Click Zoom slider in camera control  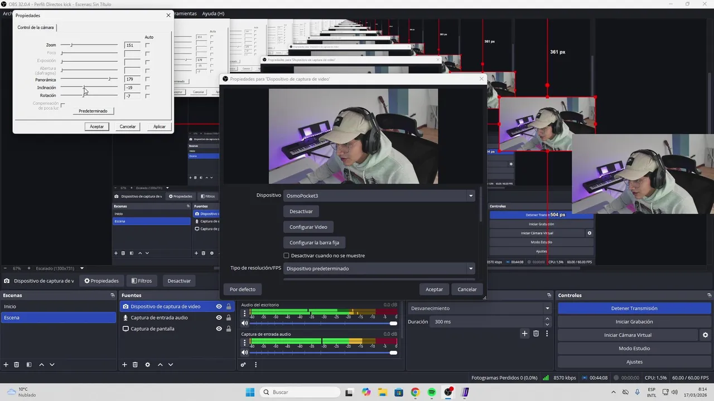click(x=89, y=45)
